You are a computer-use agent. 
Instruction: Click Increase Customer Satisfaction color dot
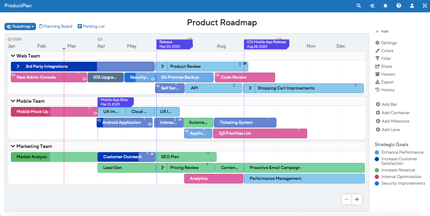pyautogui.click(x=377, y=159)
